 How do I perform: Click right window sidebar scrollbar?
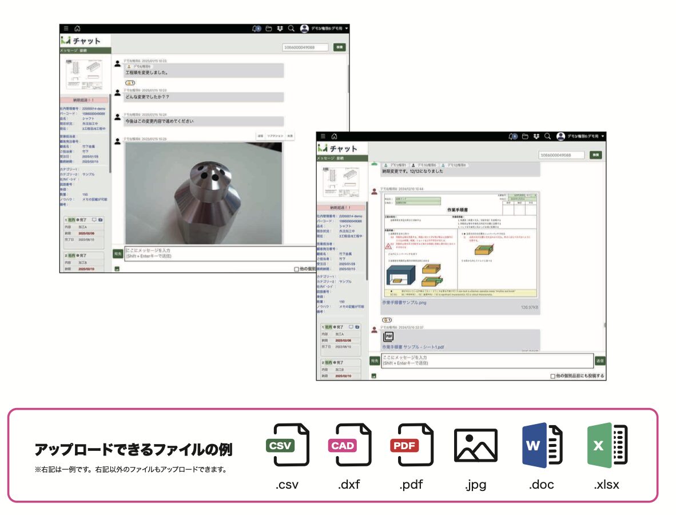(x=367, y=241)
